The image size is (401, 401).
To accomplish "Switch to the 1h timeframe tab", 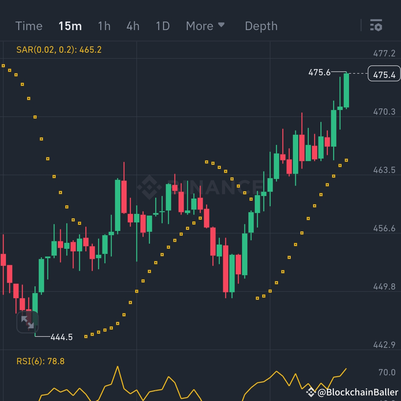I will pos(104,26).
